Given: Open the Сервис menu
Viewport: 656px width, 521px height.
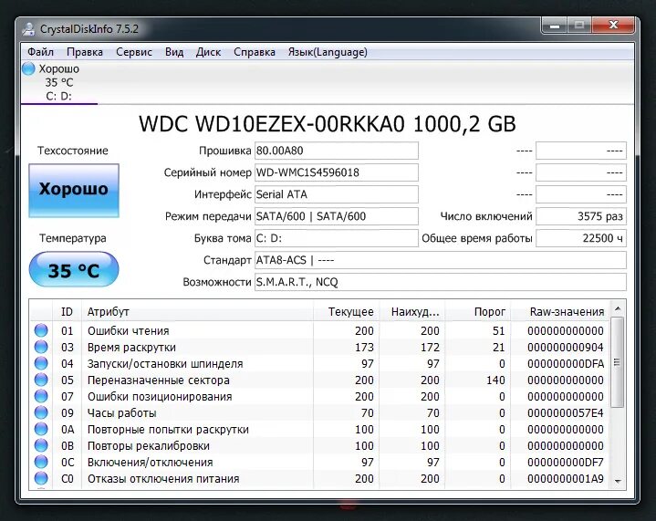Looking at the screenshot, I should point(134,52).
